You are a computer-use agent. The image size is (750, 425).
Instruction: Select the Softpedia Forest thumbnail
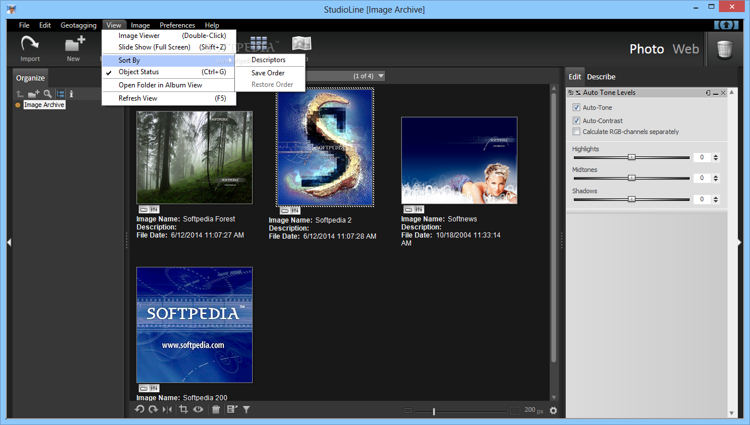pyautogui.click(x=195, y=158)
